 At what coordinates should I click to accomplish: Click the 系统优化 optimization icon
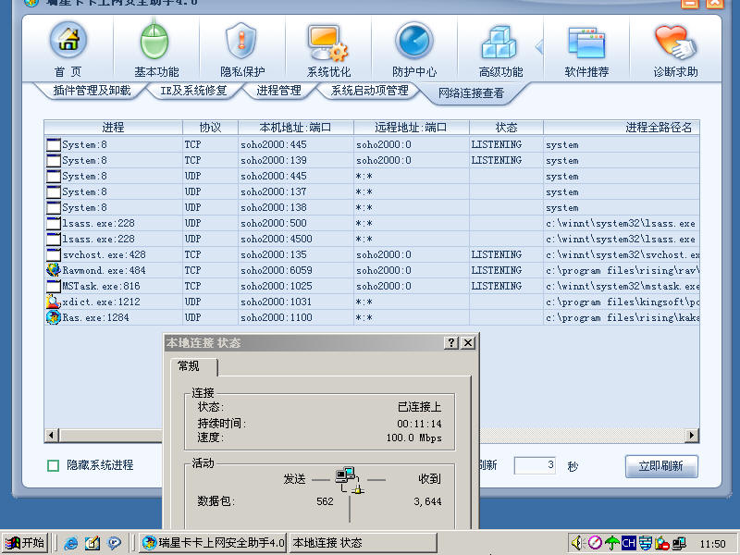click(x=328, y=43)
